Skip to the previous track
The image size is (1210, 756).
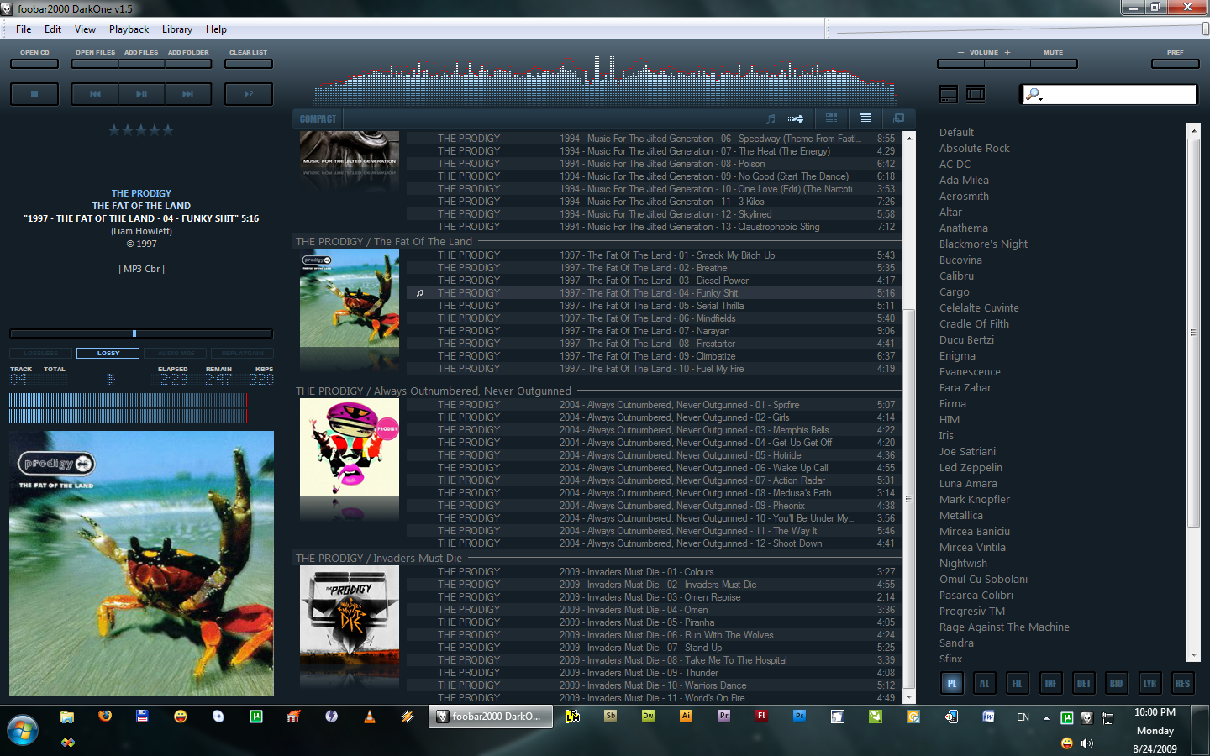pos(95,94)
